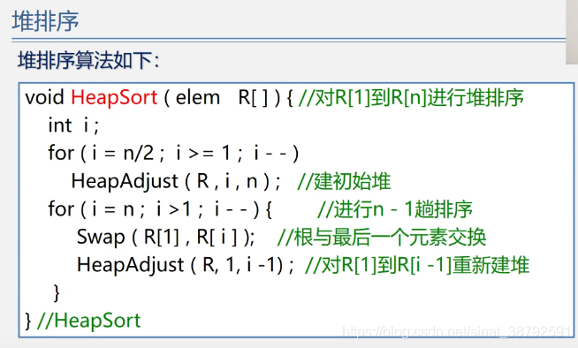Click the 'void' keyword
Viewport: 578px width, 348px height.
[x=44, y=98]
